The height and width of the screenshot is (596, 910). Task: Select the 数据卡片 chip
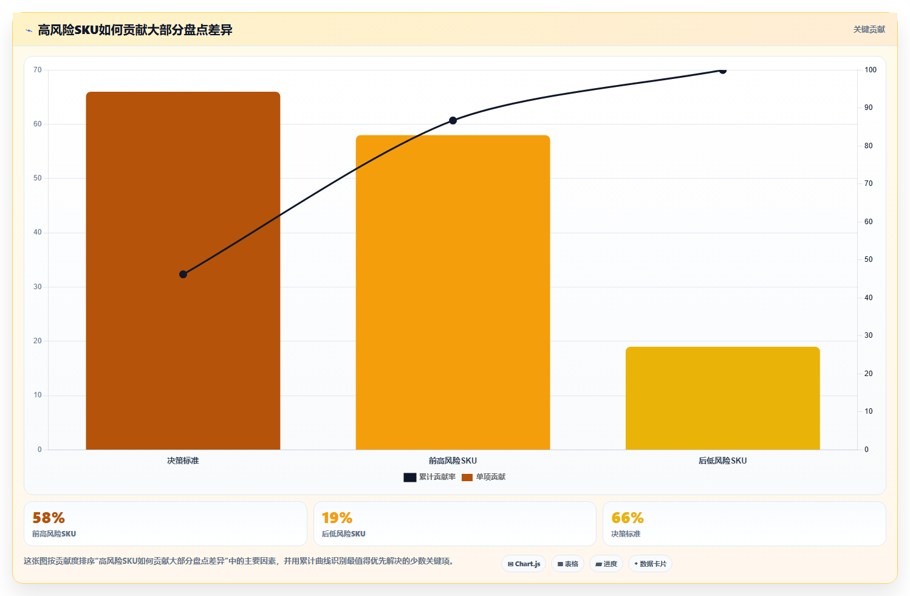[650, 564]
